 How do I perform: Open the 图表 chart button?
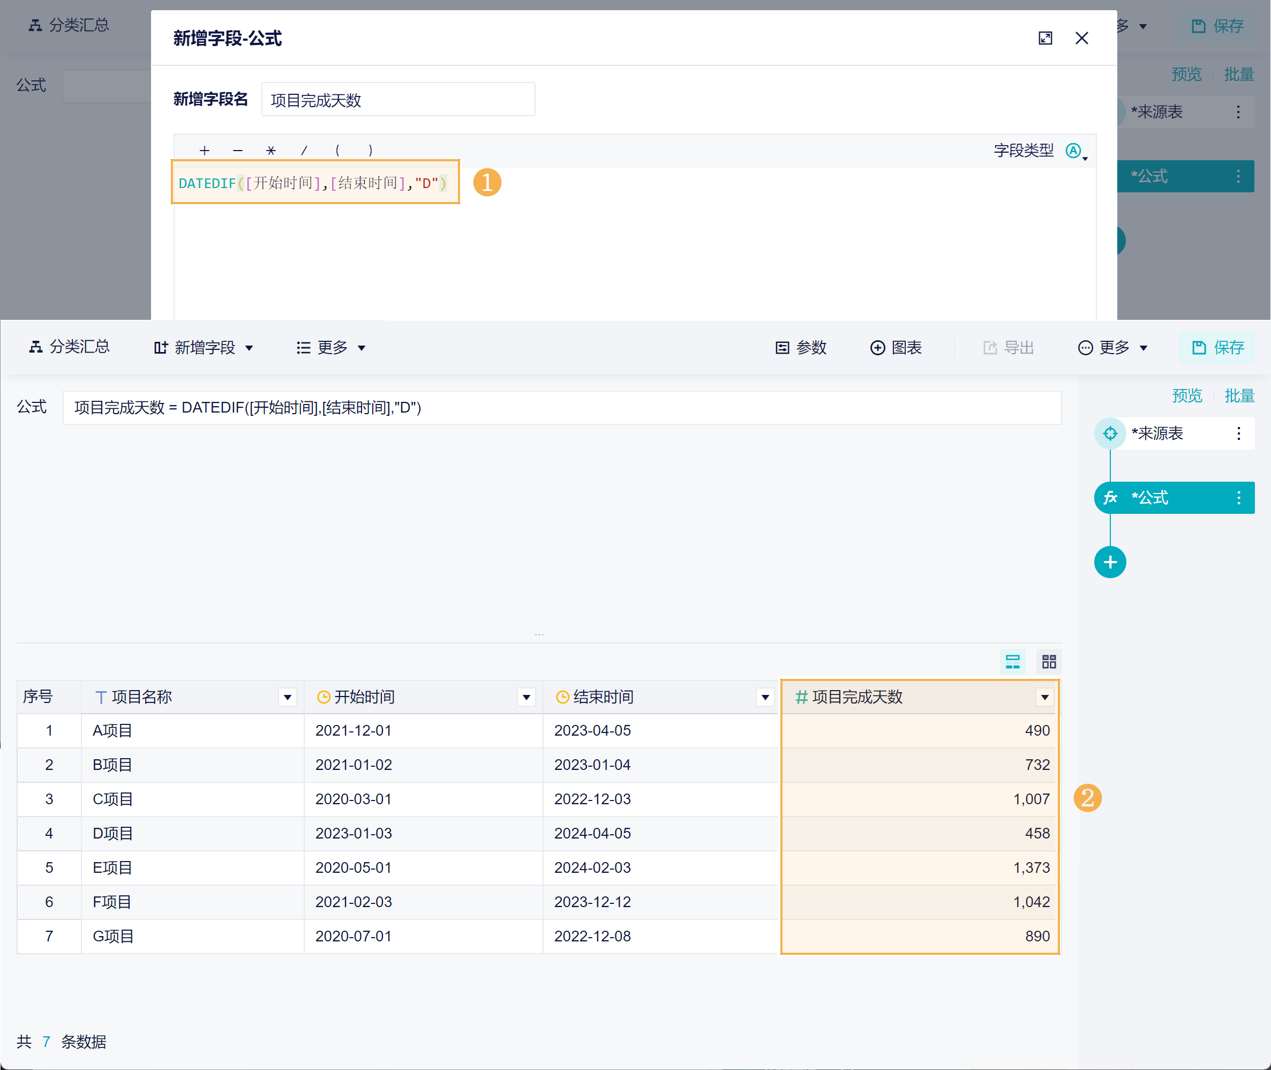tap(896, 348)
